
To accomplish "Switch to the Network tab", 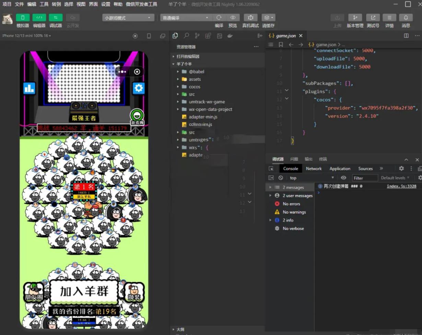I will click(314, 169).
